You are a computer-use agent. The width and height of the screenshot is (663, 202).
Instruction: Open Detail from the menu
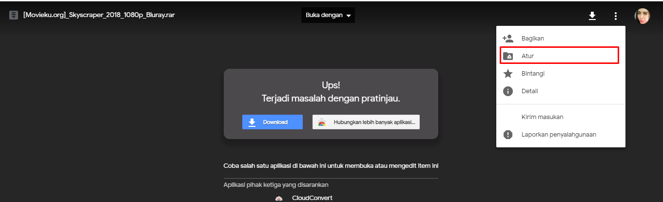561,91
